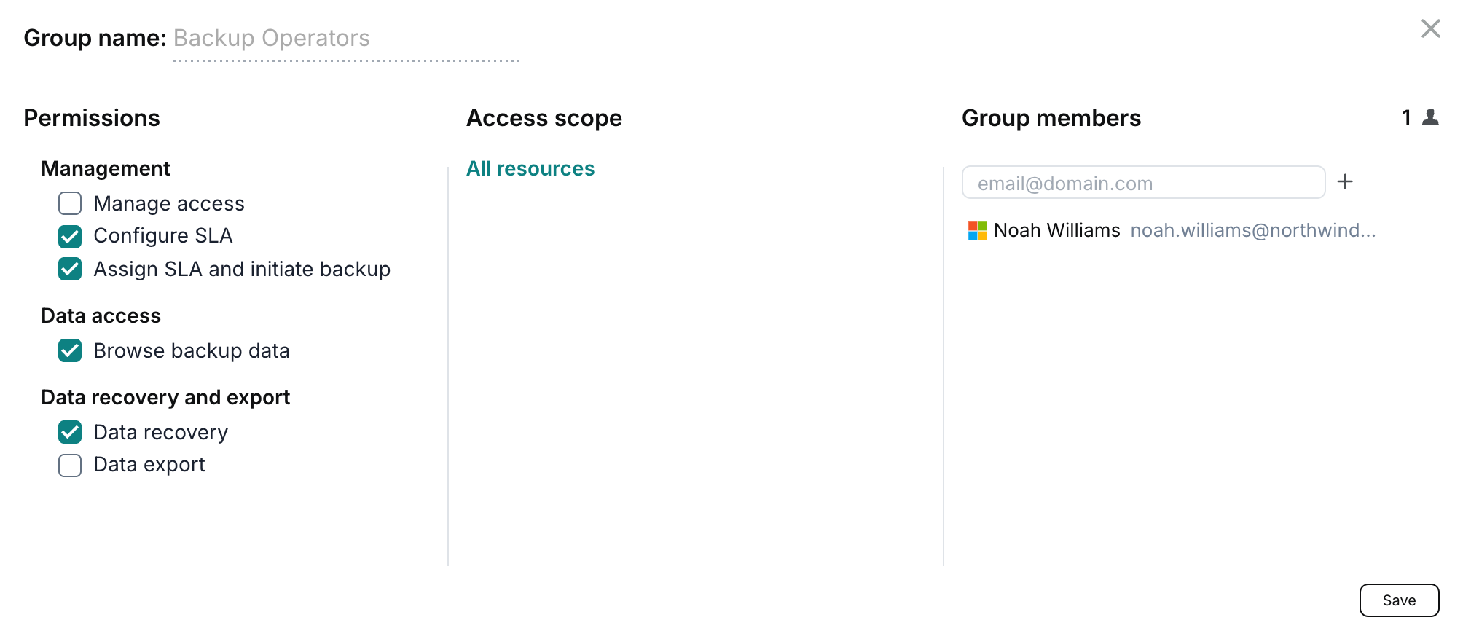Toggle the Browse backup data checkbox

[70, 350]
